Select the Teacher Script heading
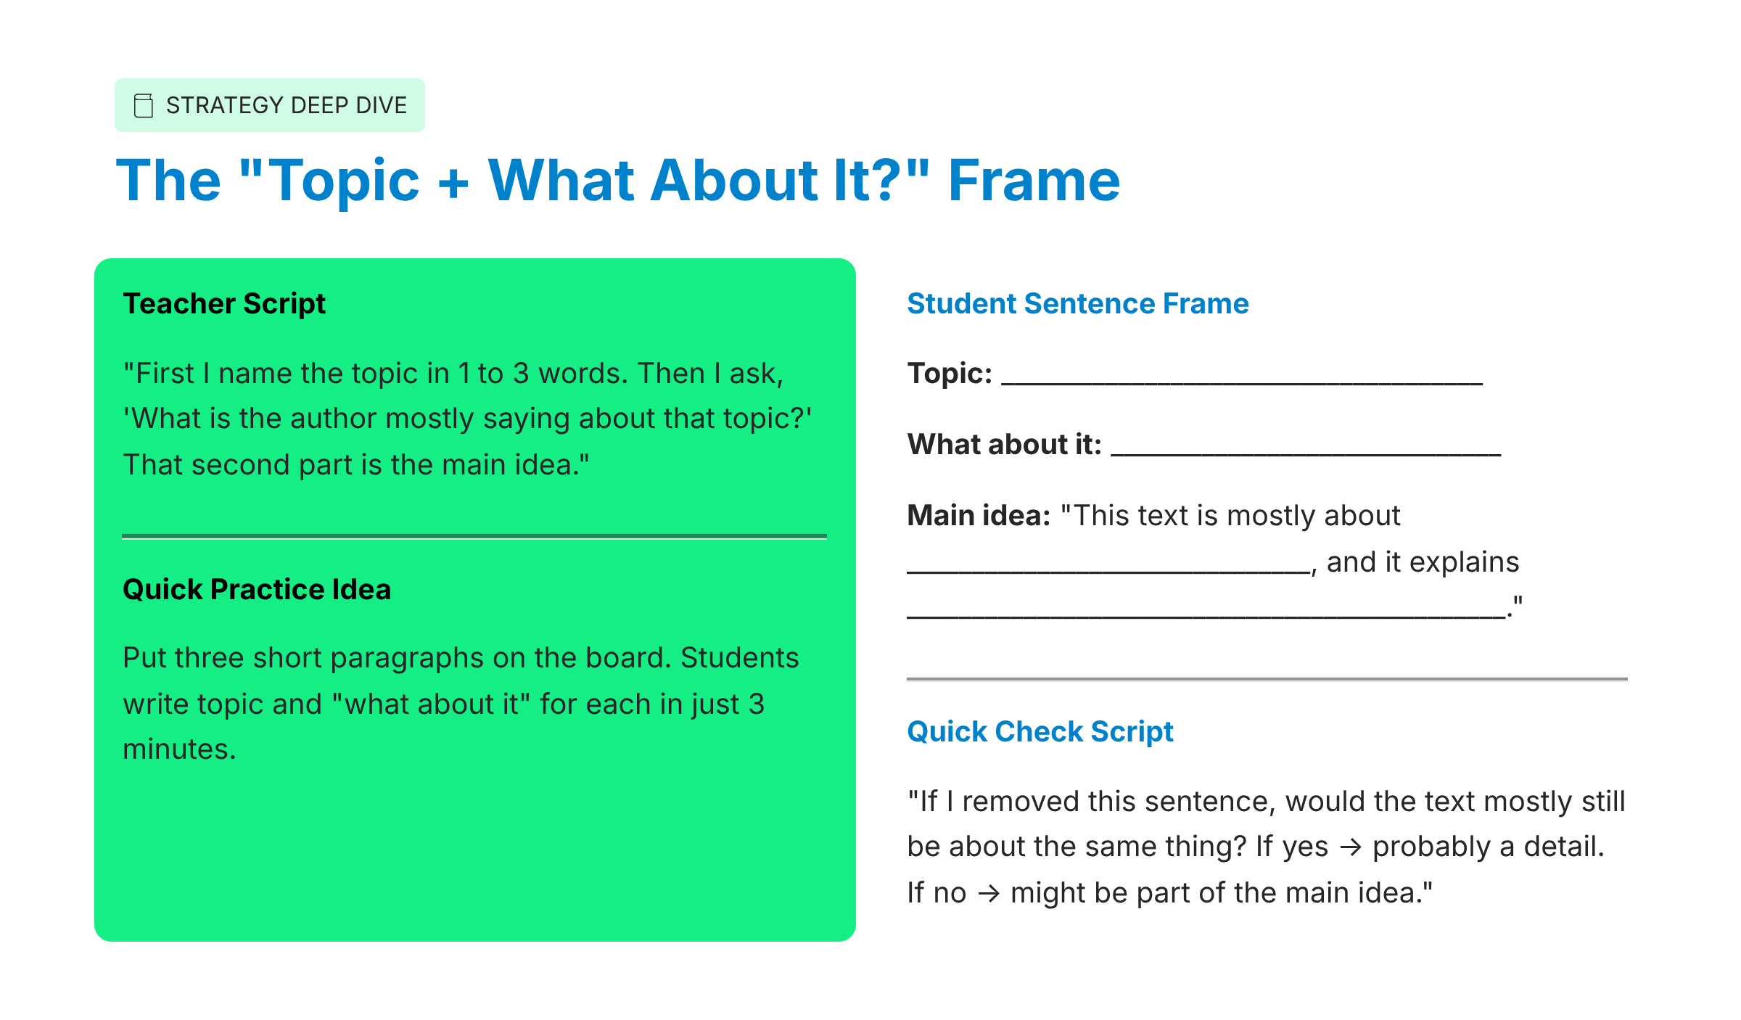 click(x=224, y=303)
